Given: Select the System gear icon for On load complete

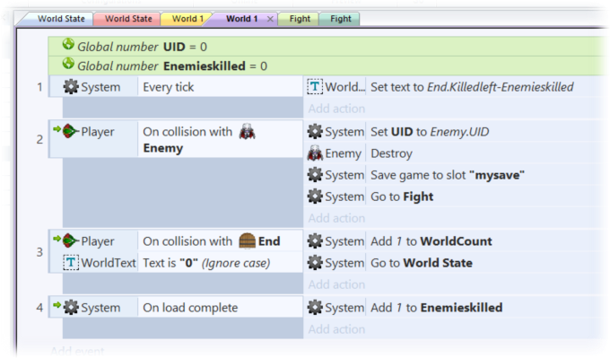Looking at the screenshot, I should point(71,308).
